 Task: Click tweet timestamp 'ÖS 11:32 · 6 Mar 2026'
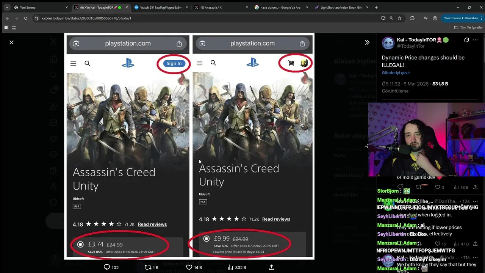(404, 84)
